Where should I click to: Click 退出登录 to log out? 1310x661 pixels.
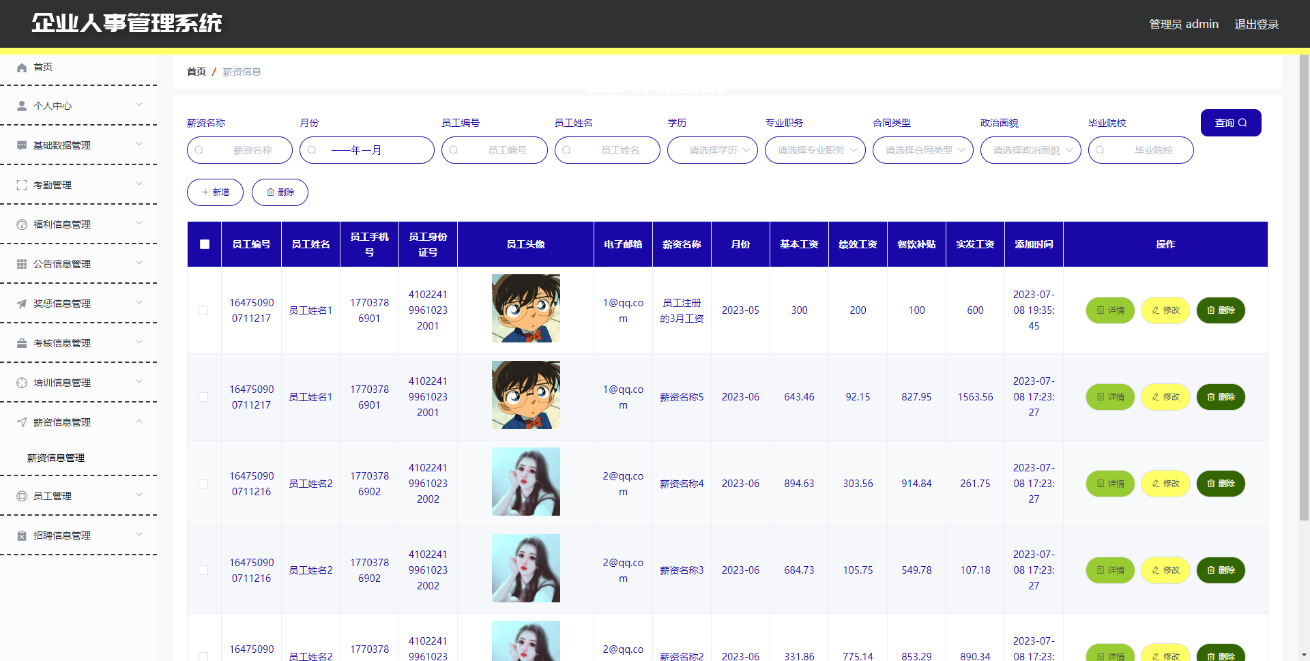point(1257,25)
